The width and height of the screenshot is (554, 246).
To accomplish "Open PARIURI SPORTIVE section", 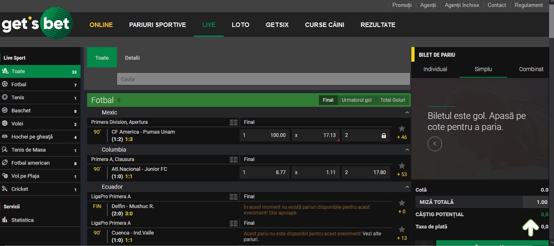I will [157, 25].
